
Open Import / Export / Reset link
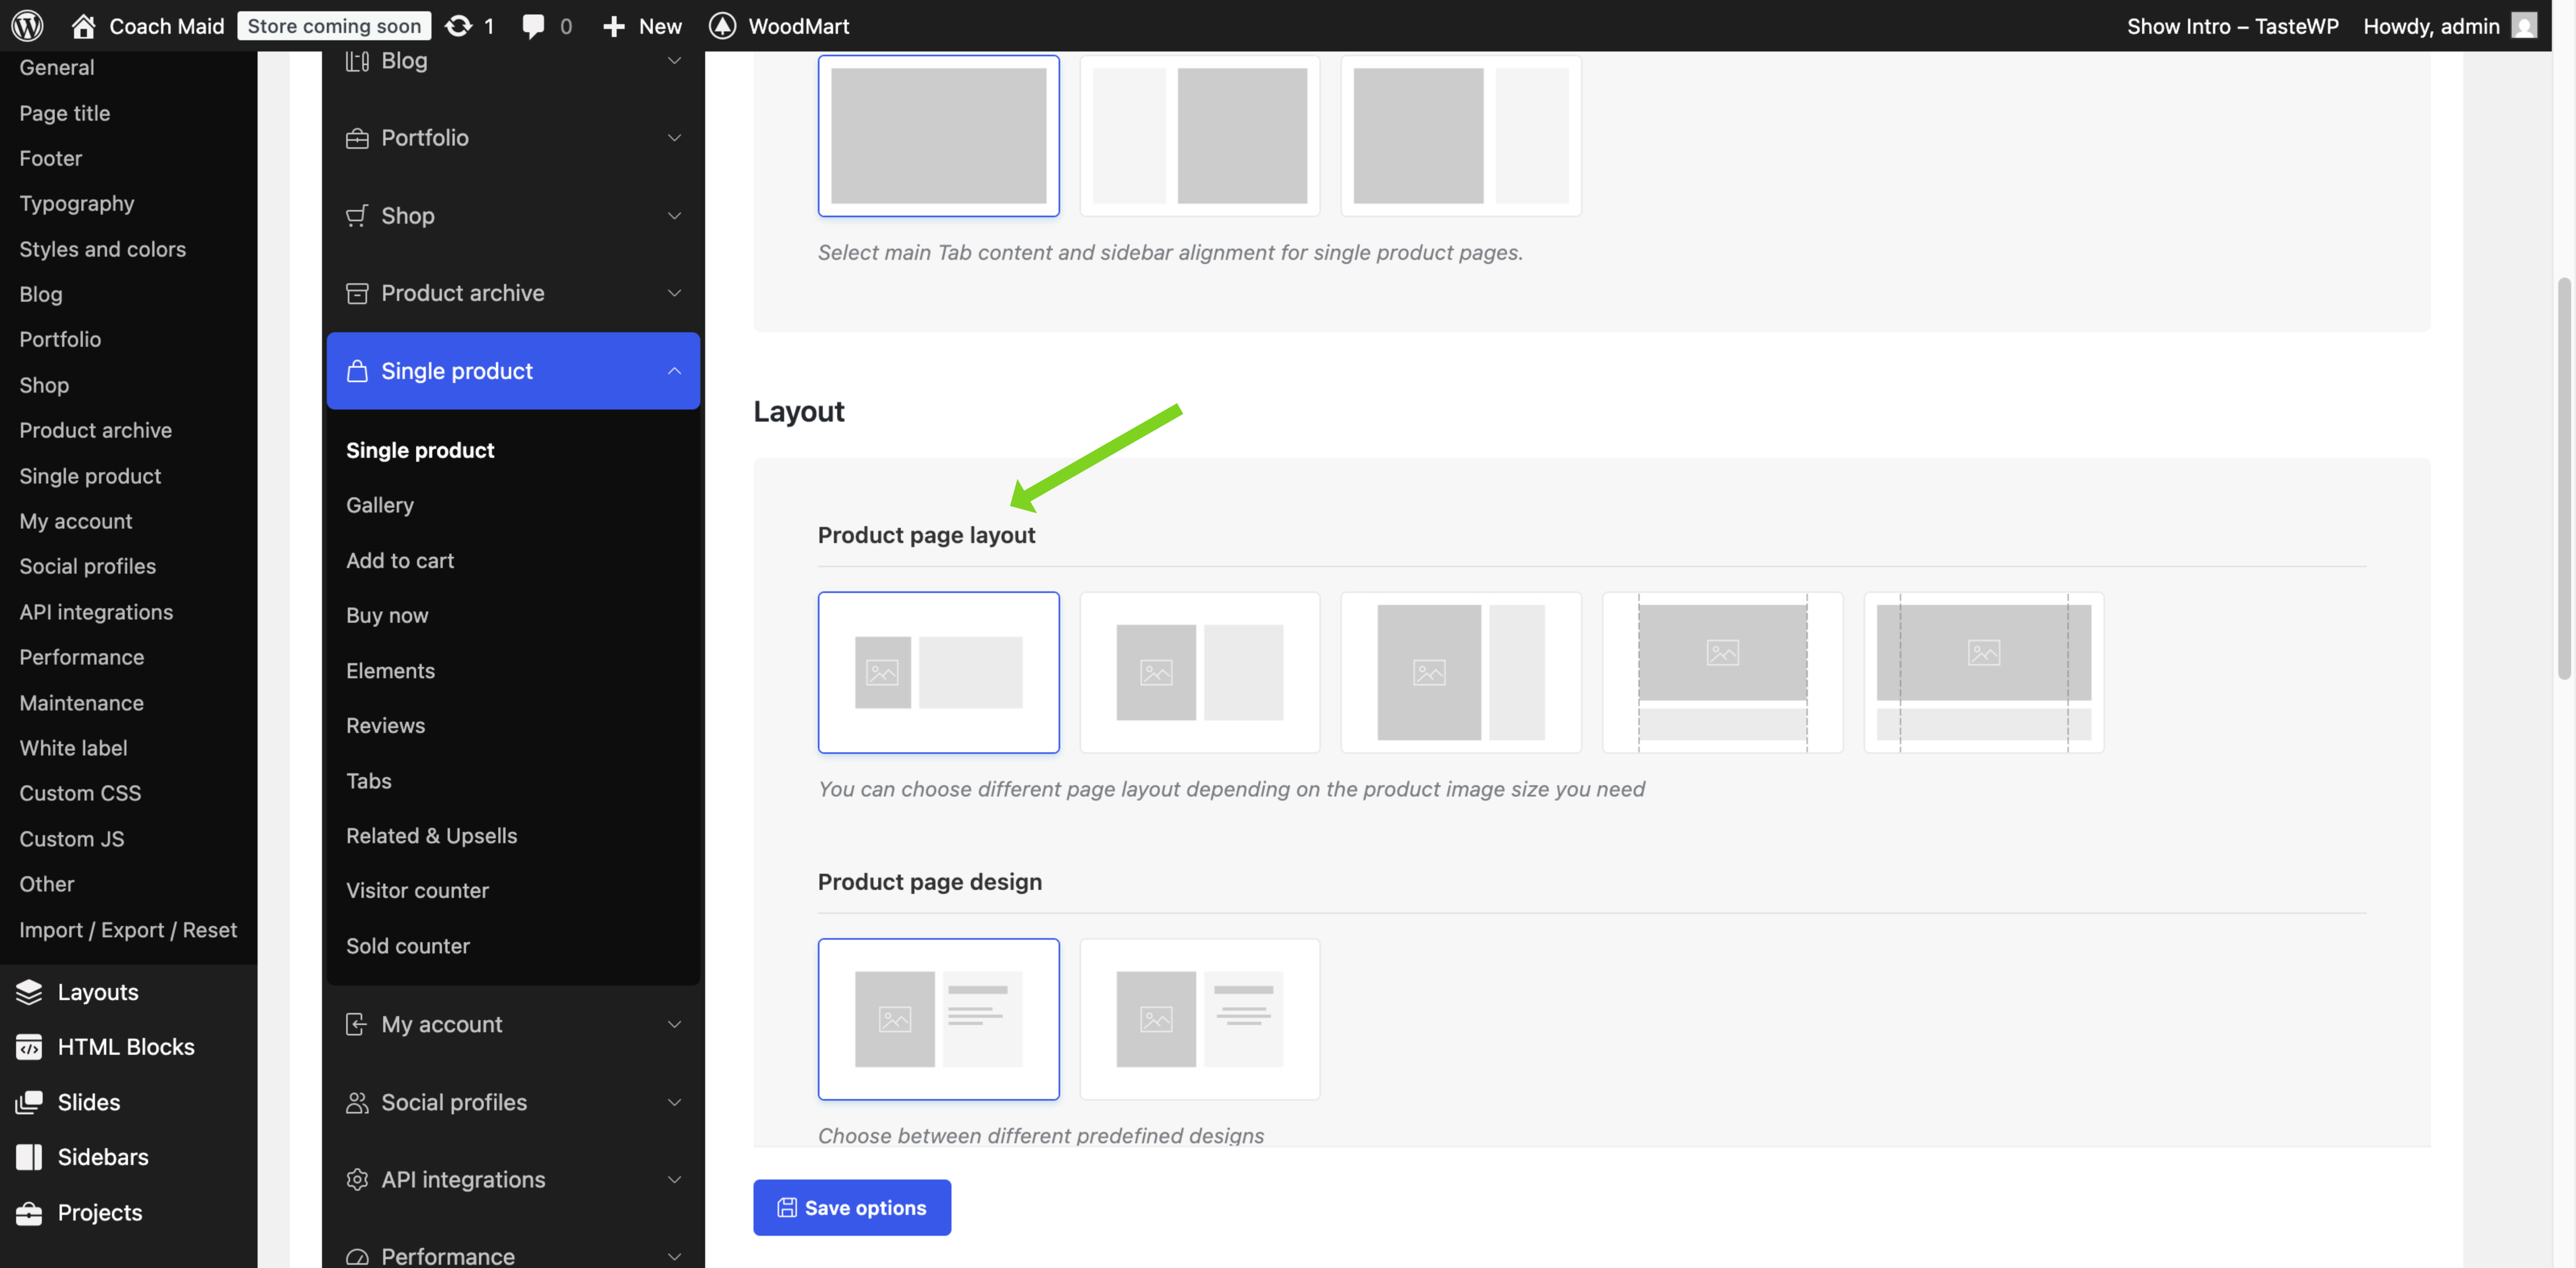coord(128,929)
